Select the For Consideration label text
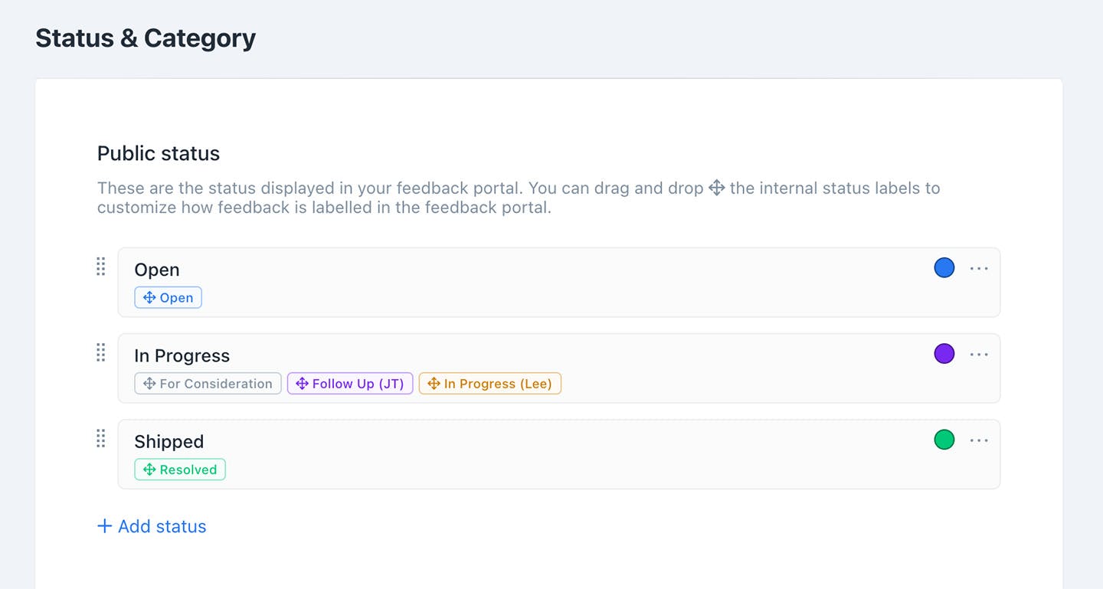 tap(216, 384)
